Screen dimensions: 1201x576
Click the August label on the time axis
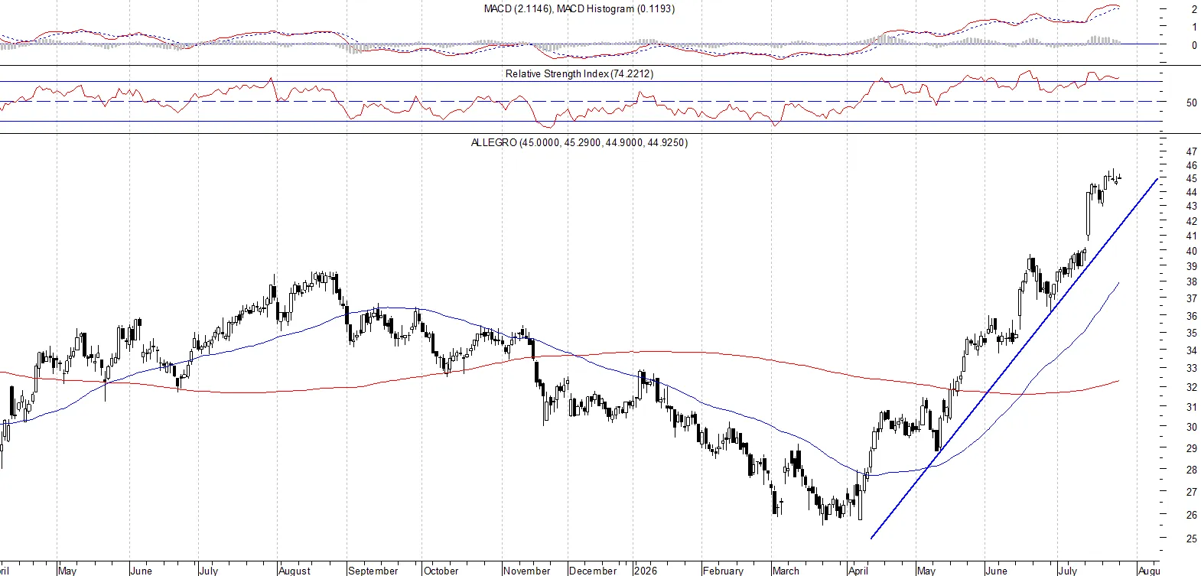click(295, 571)
